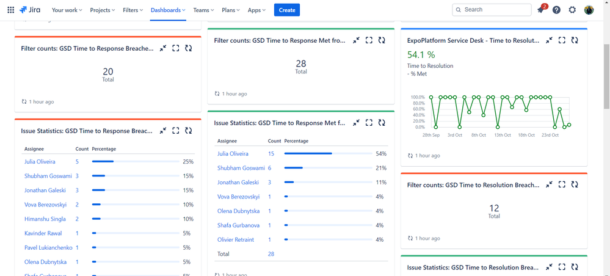Image resolution: width=610 pixels, height=276 pixels.
Task: Minimize the Filter counts Resolution Breached gadget
Action: point(549,184)
